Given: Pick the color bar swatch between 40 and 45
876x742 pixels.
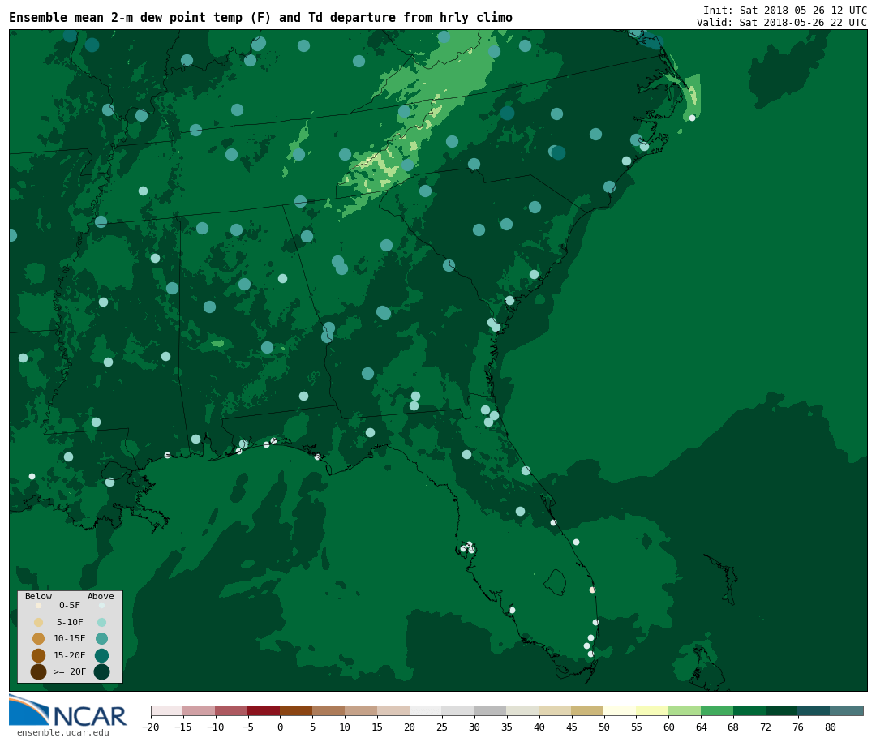Looking at the screenshot, I should pyautogui.click(x=556, y=710).
